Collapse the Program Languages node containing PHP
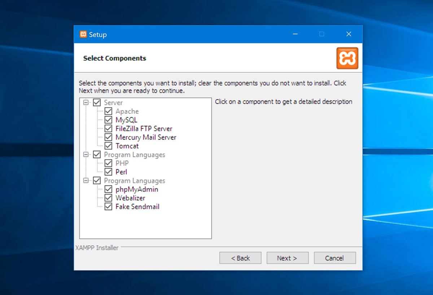433x295 pixels. pyautogui.click(x=86, y=155)
